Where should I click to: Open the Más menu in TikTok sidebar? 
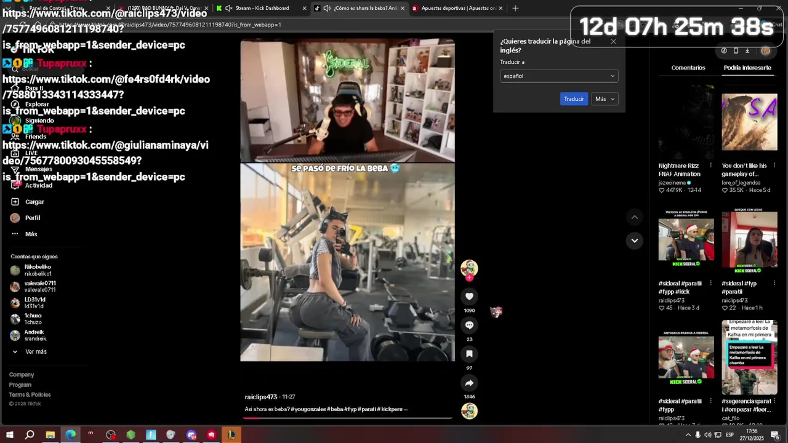tap(24, 234)
